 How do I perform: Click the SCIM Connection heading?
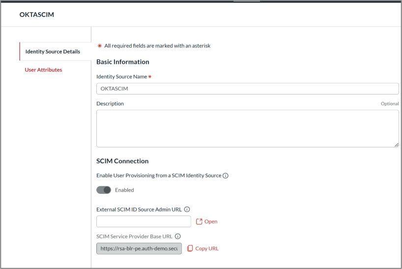coord(122,161)
